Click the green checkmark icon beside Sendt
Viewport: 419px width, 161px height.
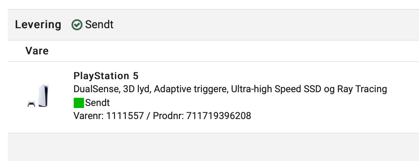click(x=77, y=25)
